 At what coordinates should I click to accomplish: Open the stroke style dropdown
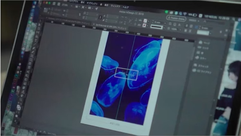tap(157, 27)
